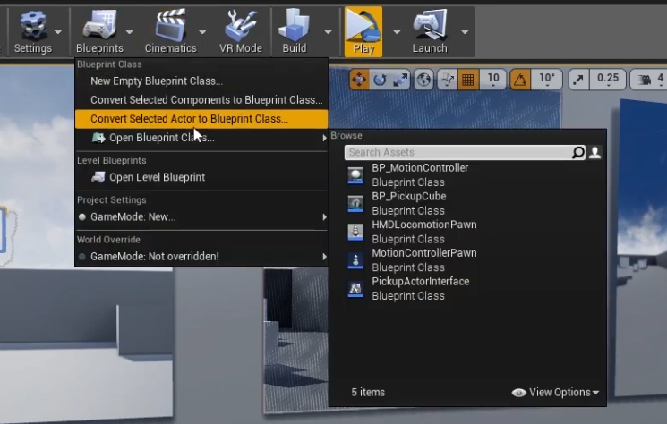Activate VR Mode from the toolbar

[x=240, y=32]
